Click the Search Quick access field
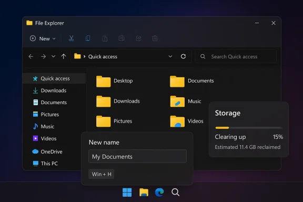 [236, 56]
